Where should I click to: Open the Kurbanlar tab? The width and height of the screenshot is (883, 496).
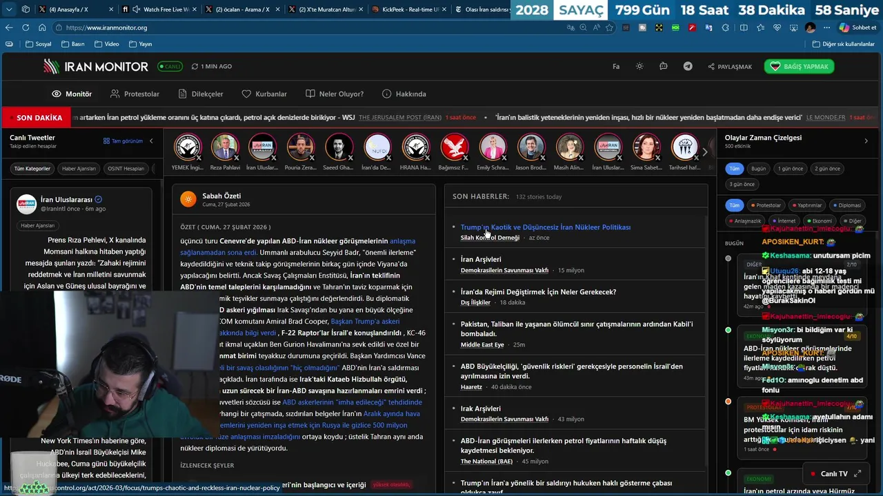pyautogui.click(x=264, y=94)
